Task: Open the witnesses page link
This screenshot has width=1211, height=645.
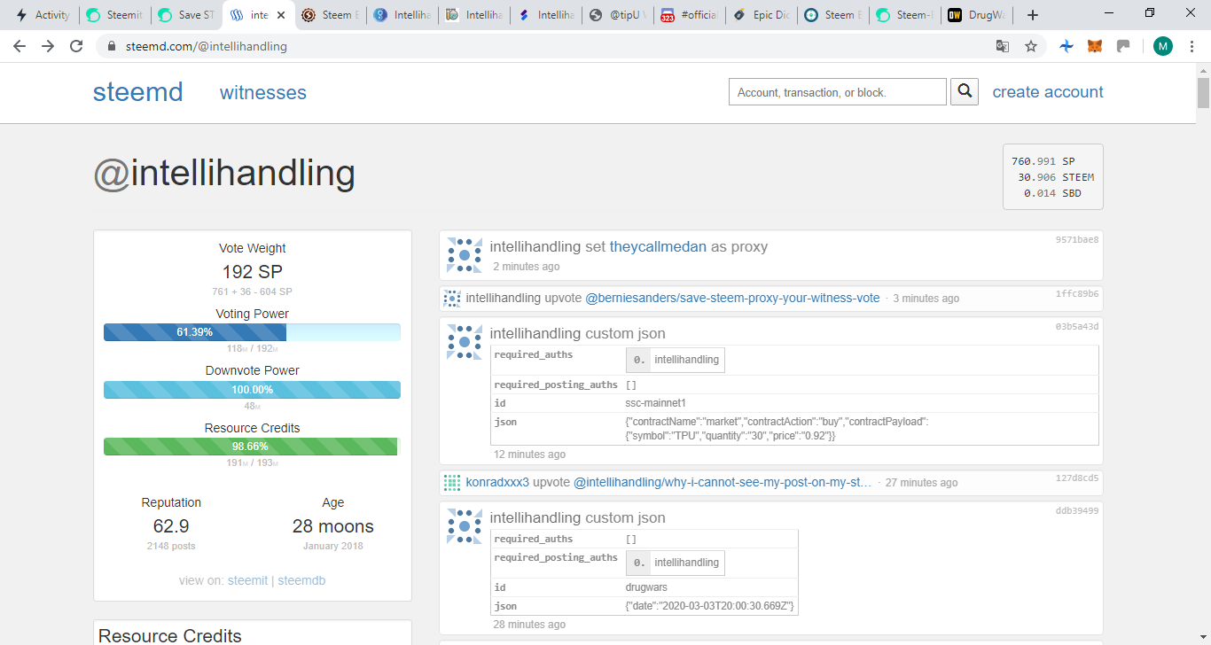Action: [263, 93]
